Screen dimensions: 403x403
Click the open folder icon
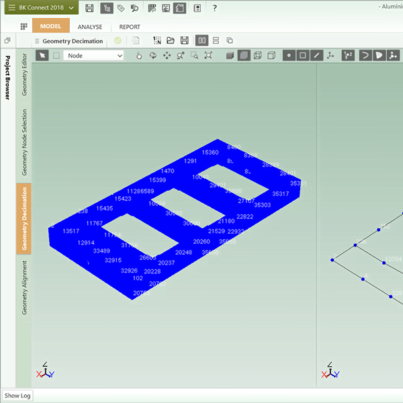171,41
